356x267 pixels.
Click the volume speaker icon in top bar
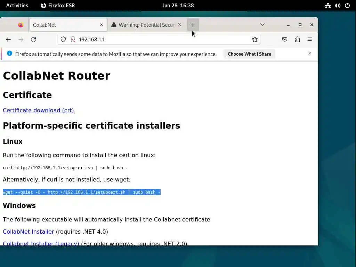coord(337,6)
